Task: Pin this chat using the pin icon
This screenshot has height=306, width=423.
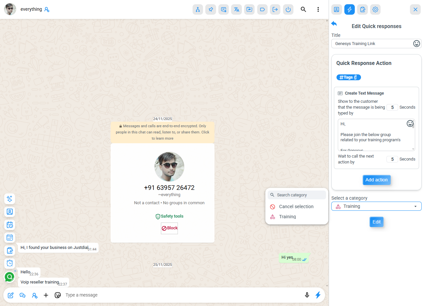Action: pyautogui.click(x=211, y=9)
